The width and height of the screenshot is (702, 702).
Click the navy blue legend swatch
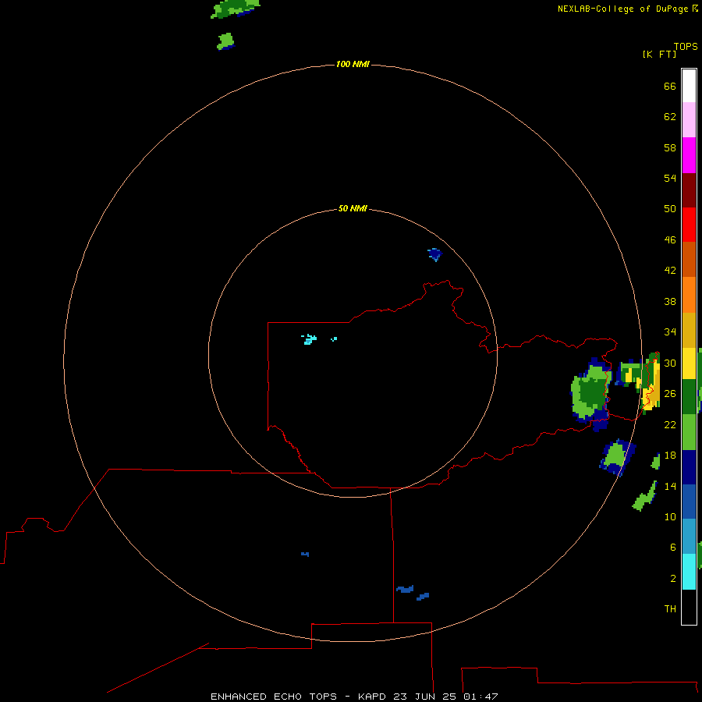pyautogui.click(x=689, y=467)
